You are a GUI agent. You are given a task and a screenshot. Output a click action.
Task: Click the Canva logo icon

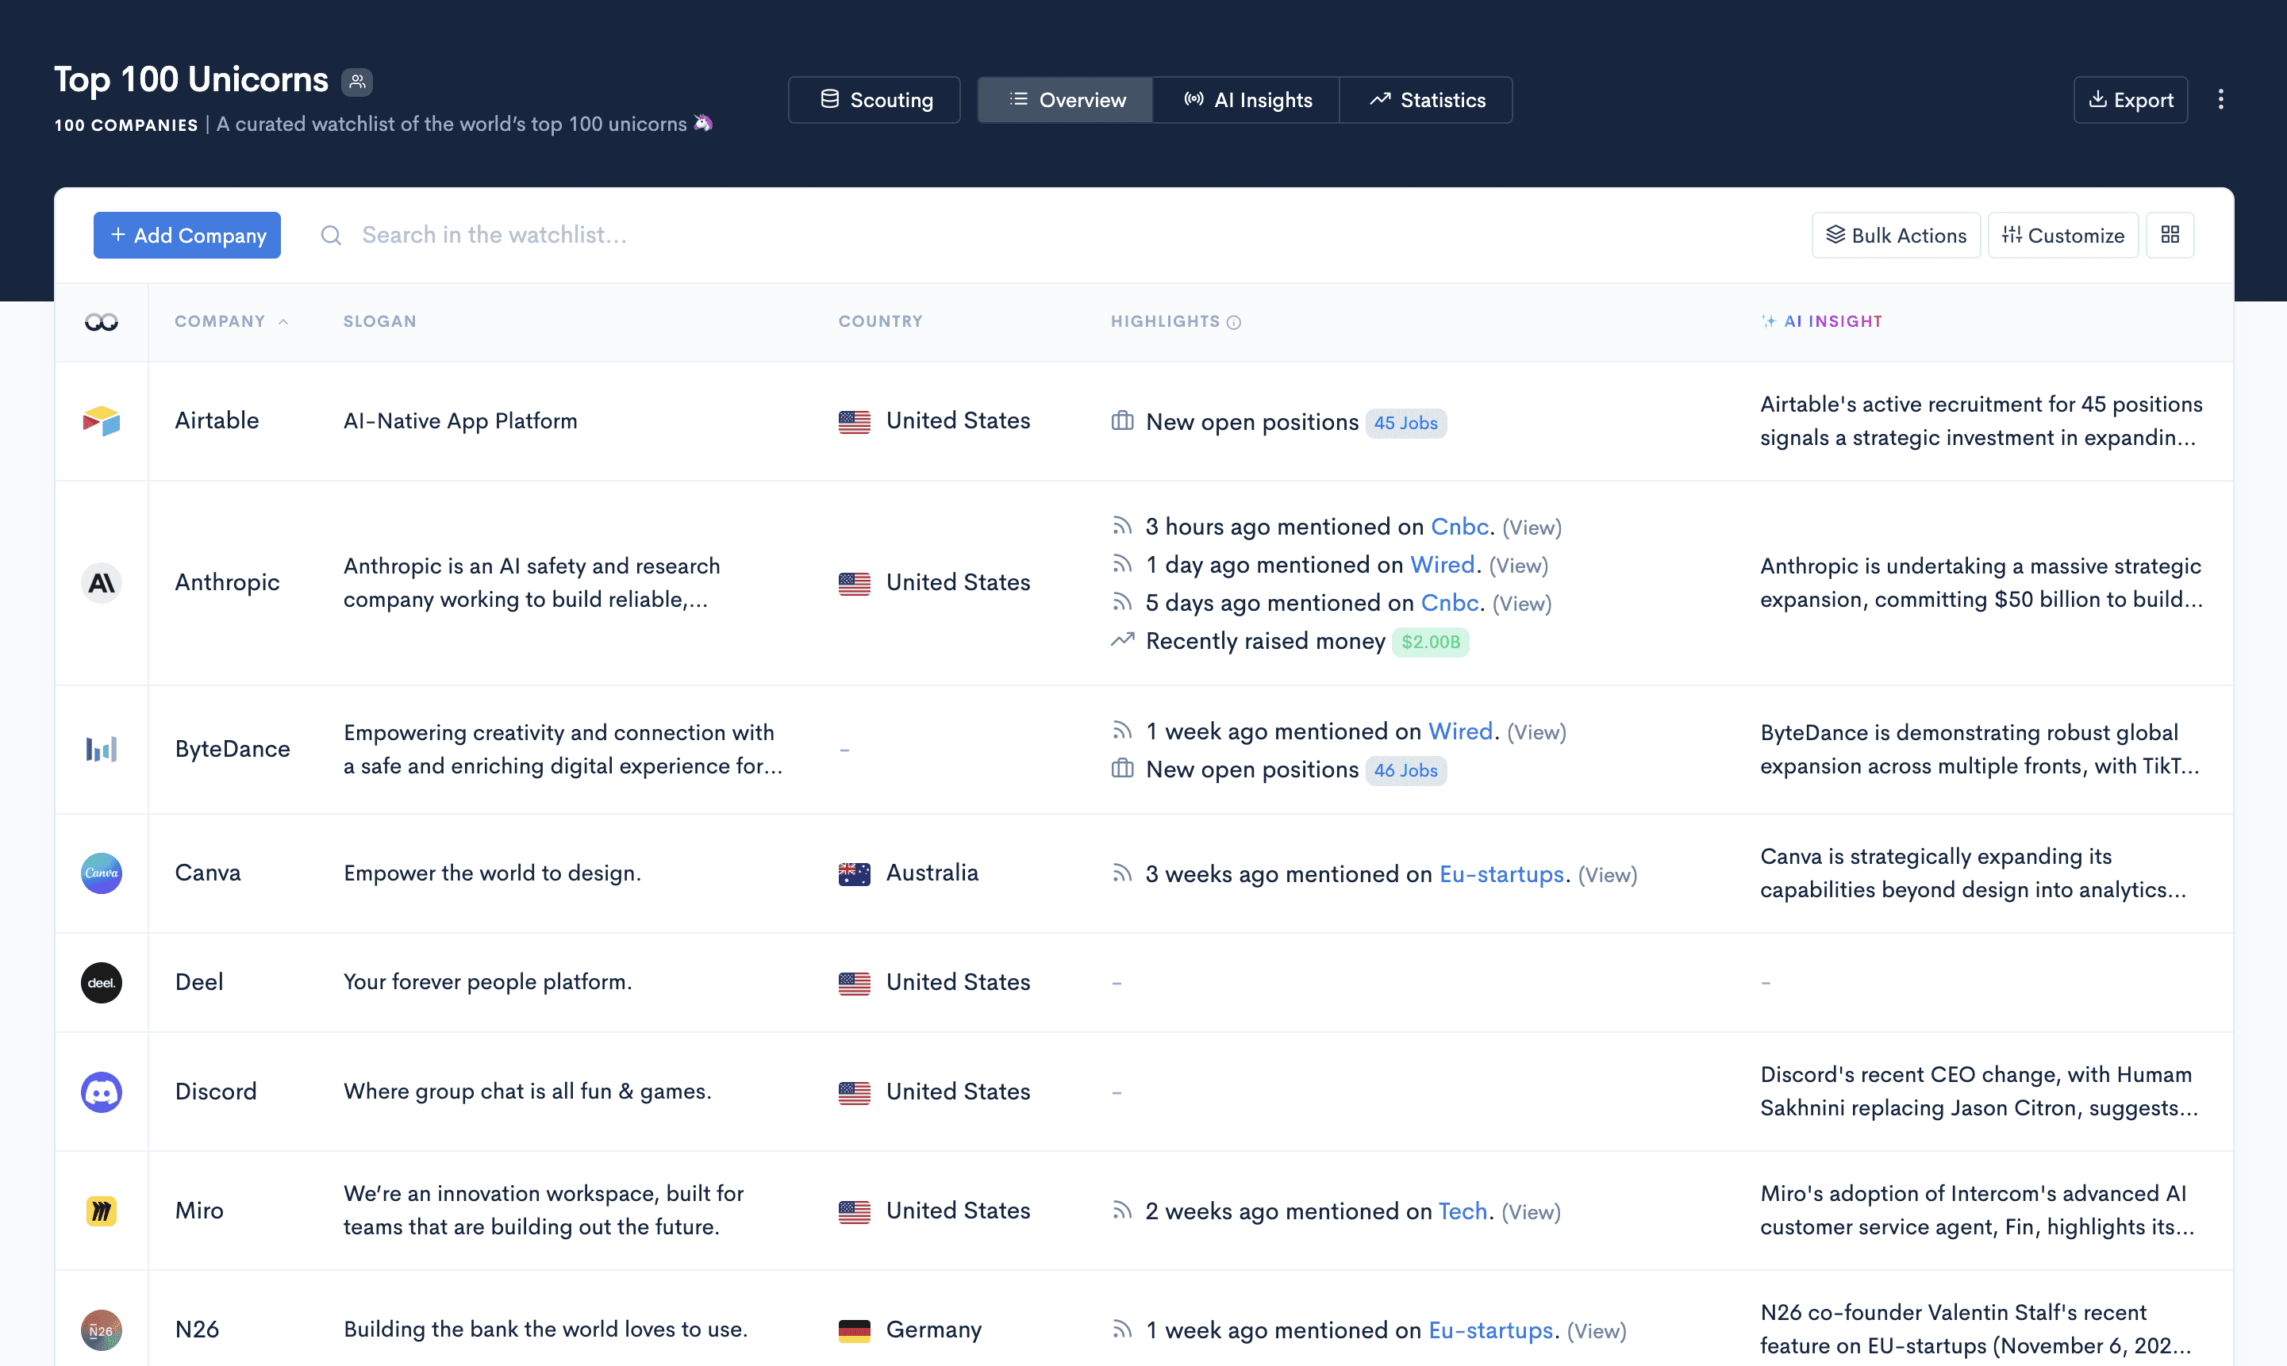[102, 873]
